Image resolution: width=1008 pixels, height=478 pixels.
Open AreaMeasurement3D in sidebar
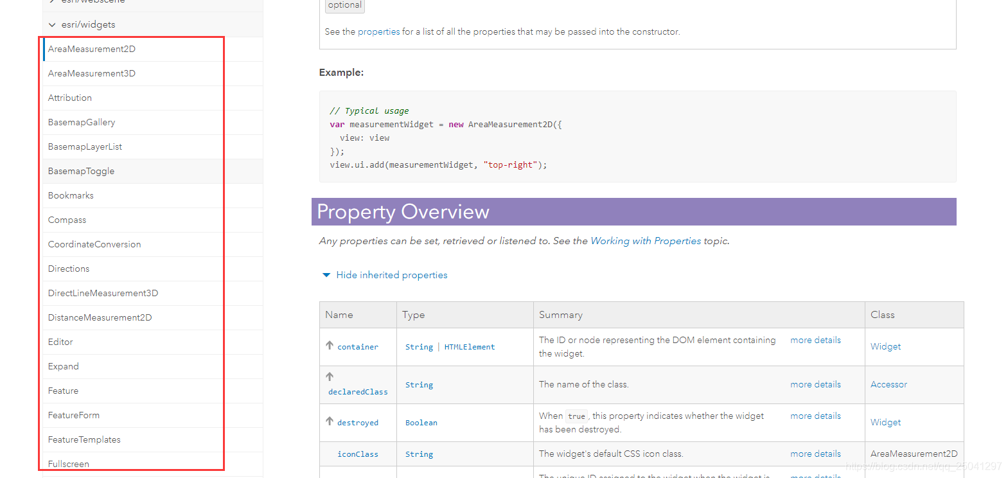[x=92, y=74]
